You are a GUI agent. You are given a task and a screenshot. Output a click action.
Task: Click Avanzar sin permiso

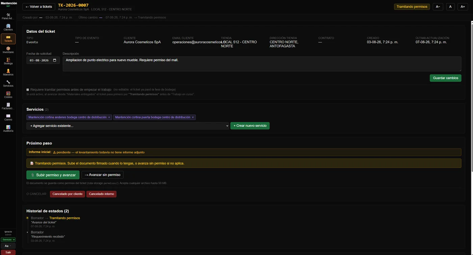pyautogui.click(x=102, y=175)
